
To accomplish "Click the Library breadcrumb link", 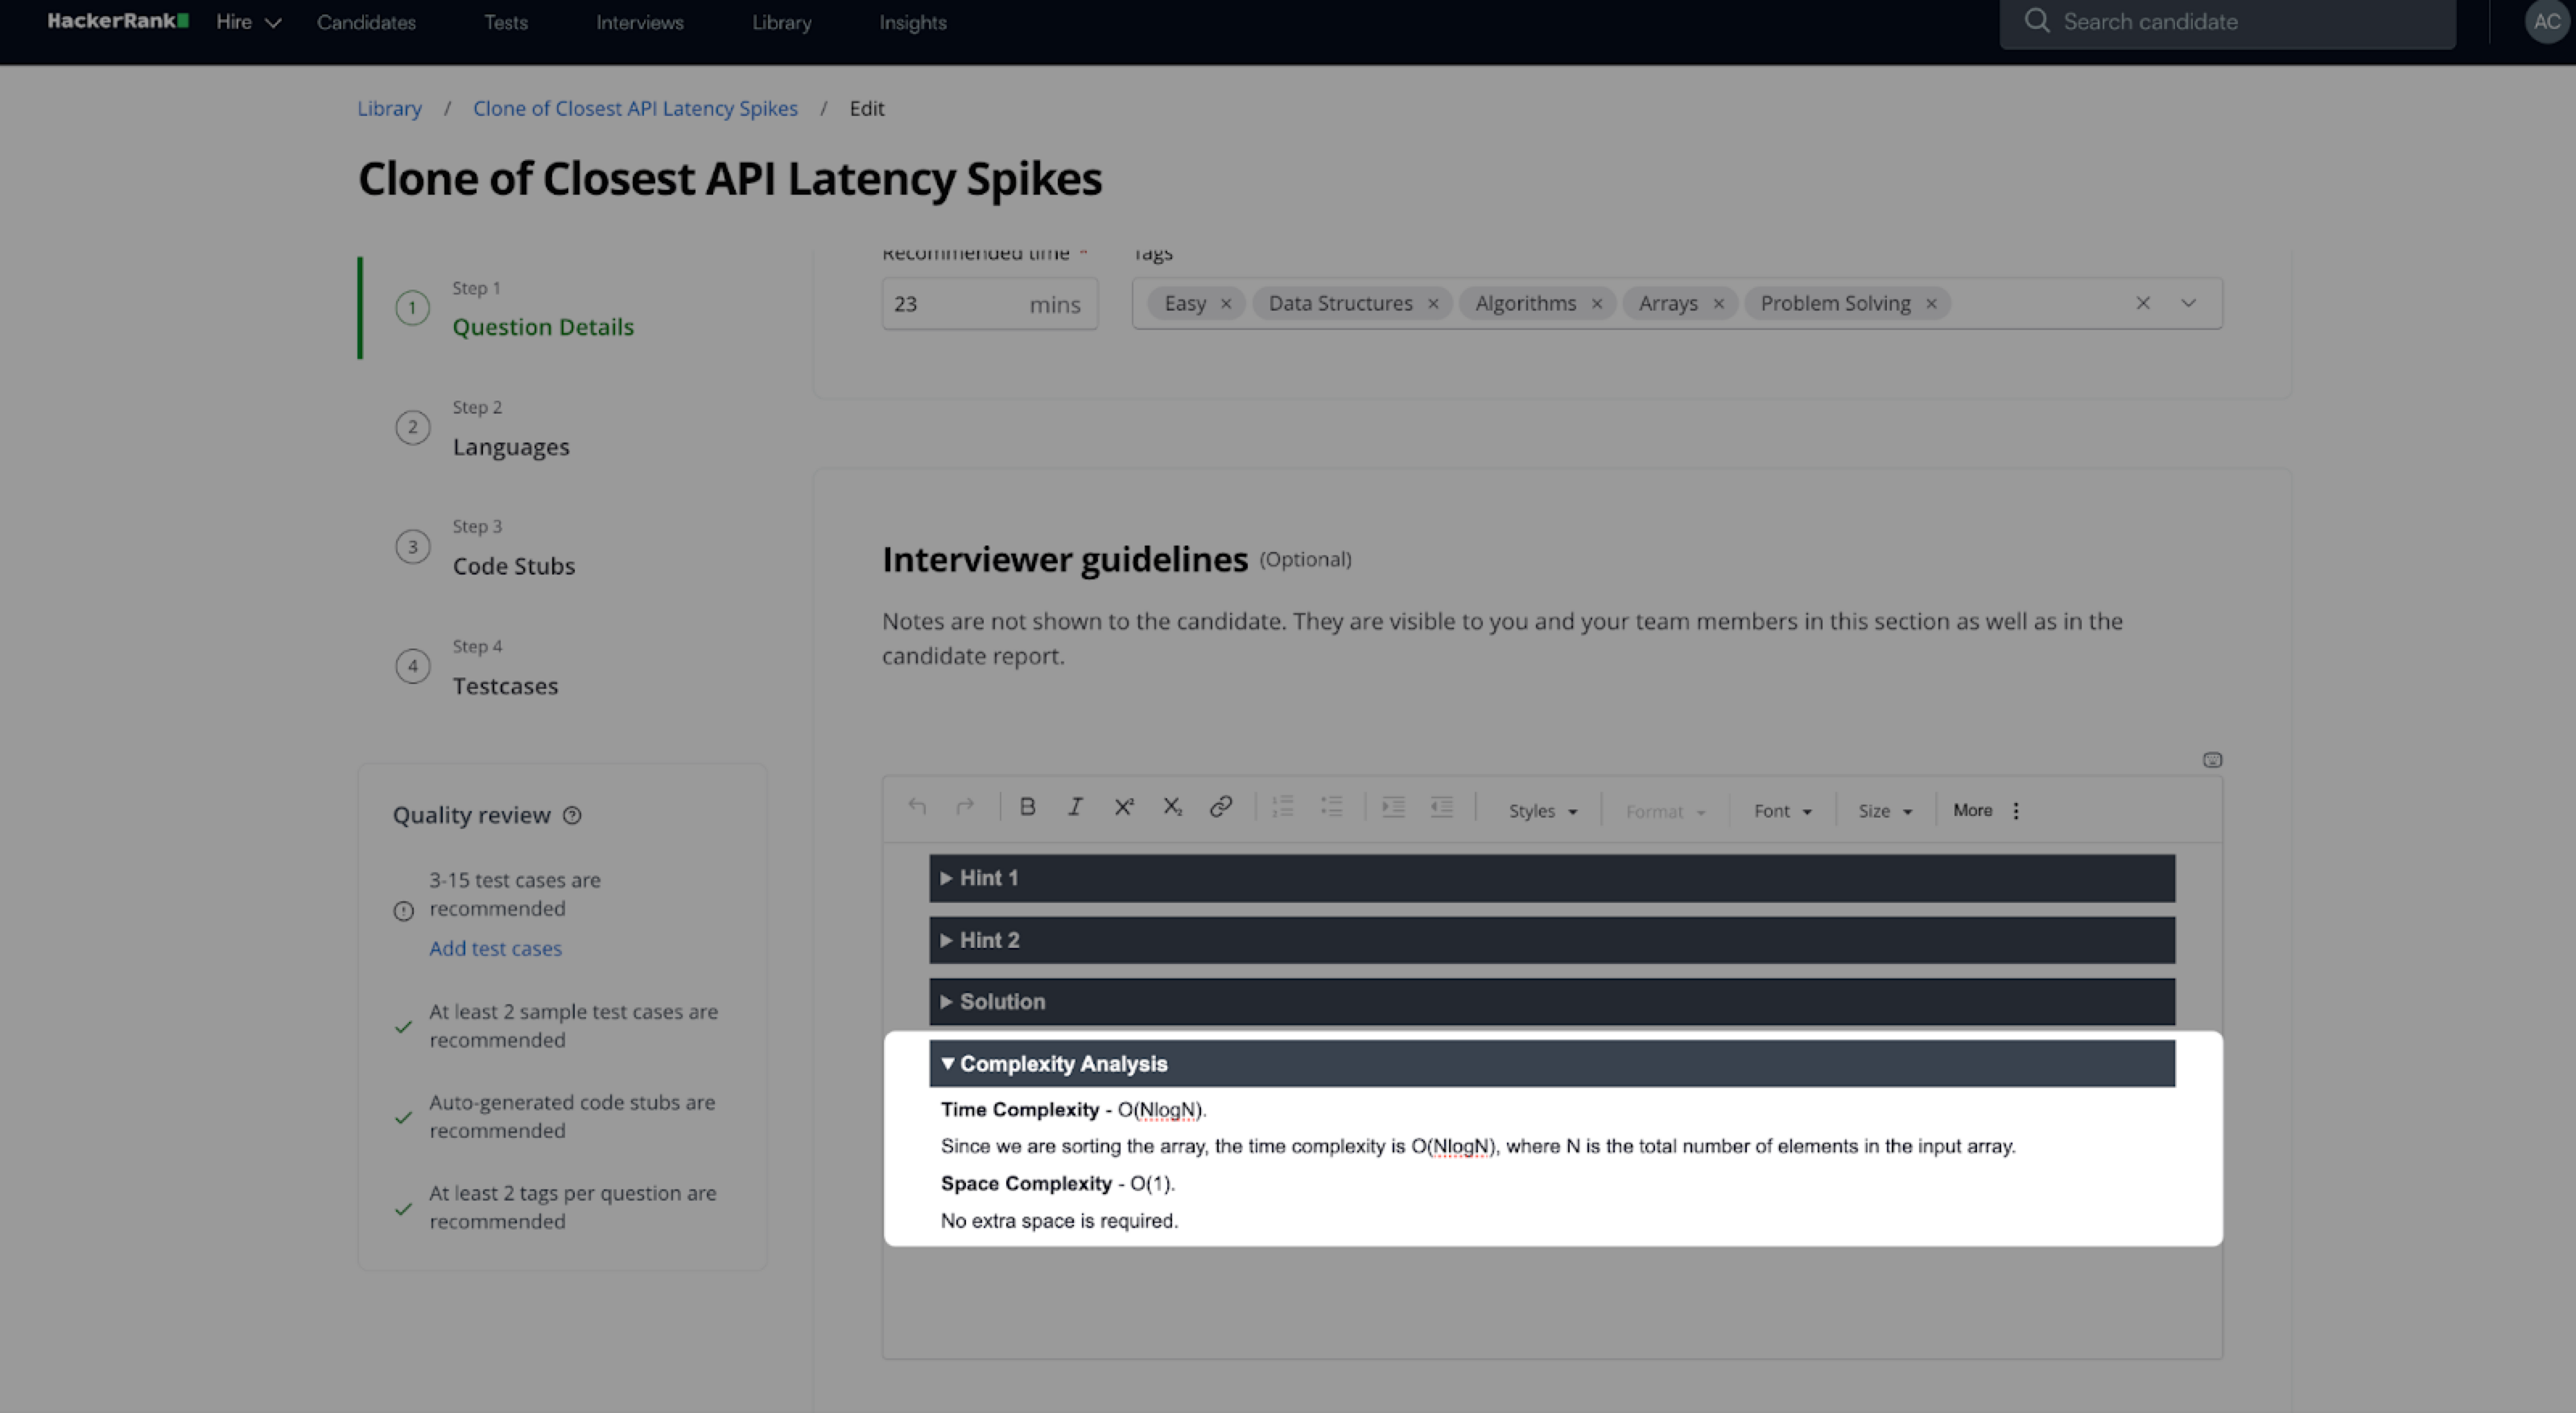I will click(x=389, y=108).
